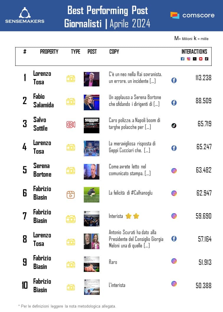
Task: Click the TikTok icon for Salvo Sottile
Action: coord(174,126)
